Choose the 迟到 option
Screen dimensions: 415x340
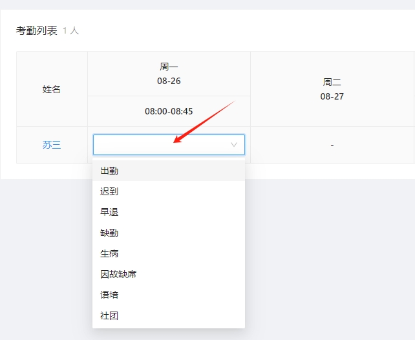pyautogui.click(x=109, y=191)
